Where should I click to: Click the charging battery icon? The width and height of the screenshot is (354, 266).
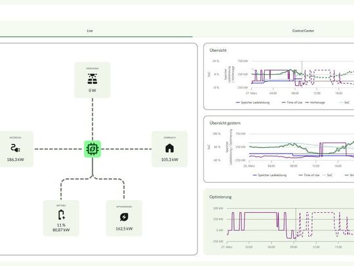click(61, 215)
